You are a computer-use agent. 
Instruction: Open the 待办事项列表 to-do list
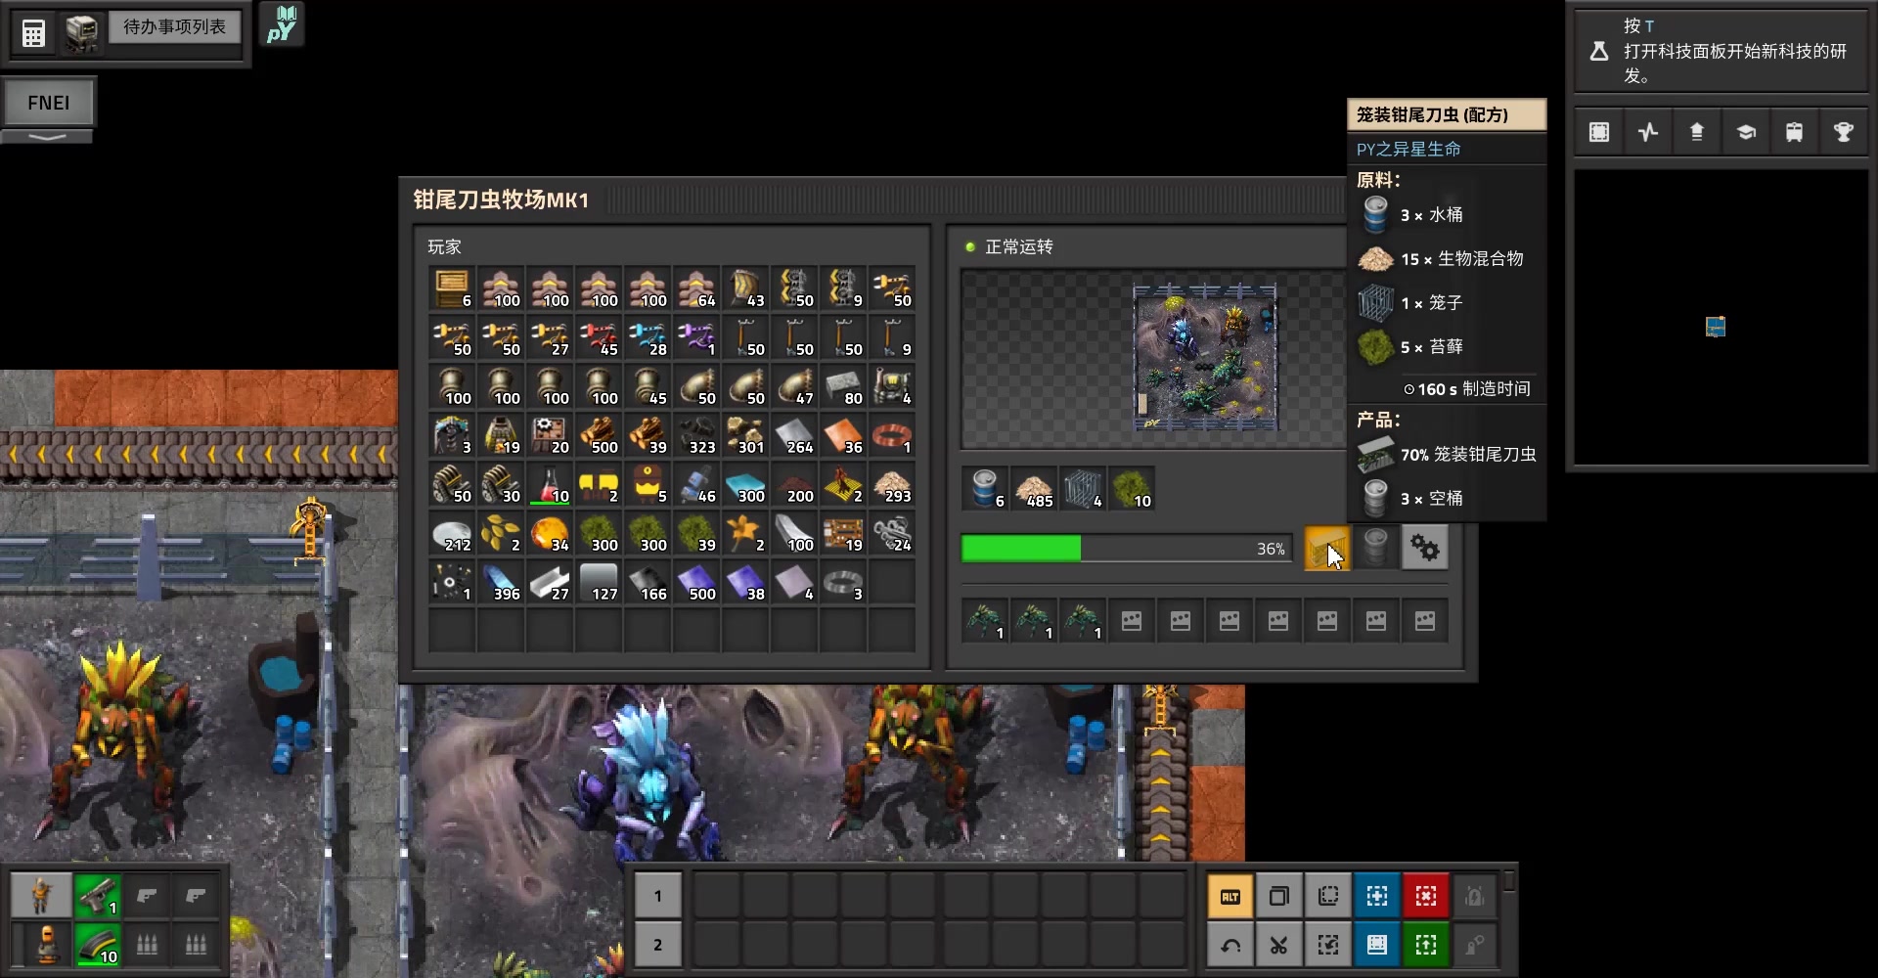[x=174, y=27]
